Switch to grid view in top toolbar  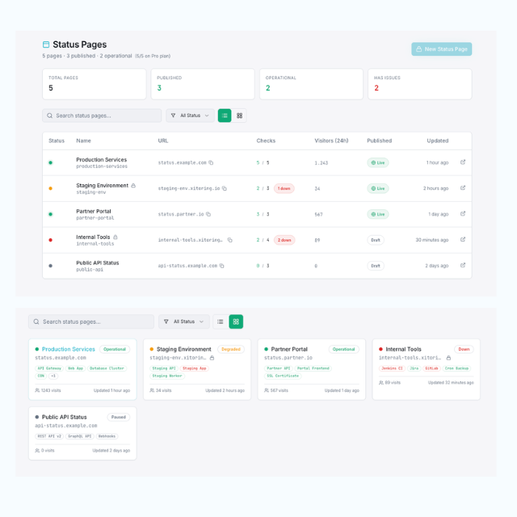pos(239,116)
